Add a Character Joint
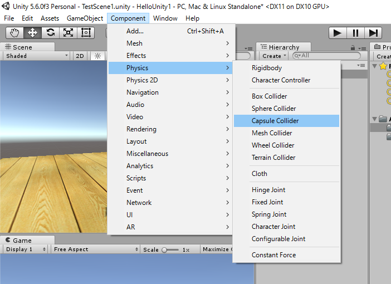Viewport: 391px width, 284px height. click(286, 227)
